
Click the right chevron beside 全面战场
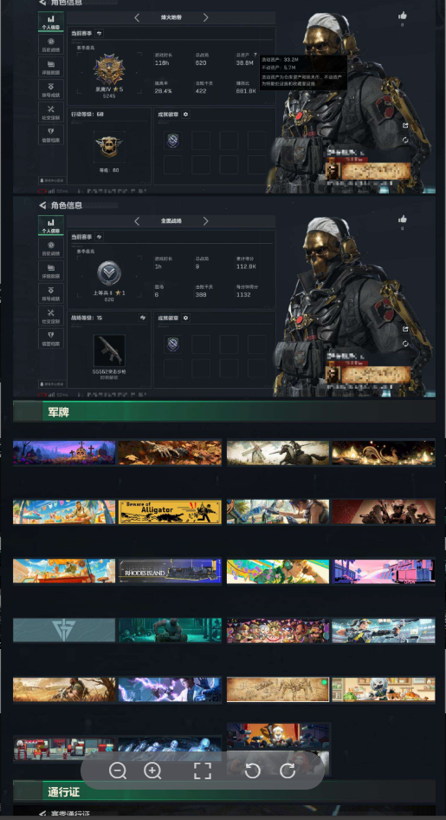(x=205, y=221)
